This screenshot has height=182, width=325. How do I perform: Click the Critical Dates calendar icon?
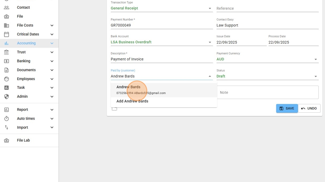pos(6,34)
